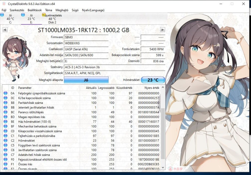Viewport: 251px width, 175px height.
Task: Click the power on count 599 x field
Action: pyautogui.click(x=153, y=55)
